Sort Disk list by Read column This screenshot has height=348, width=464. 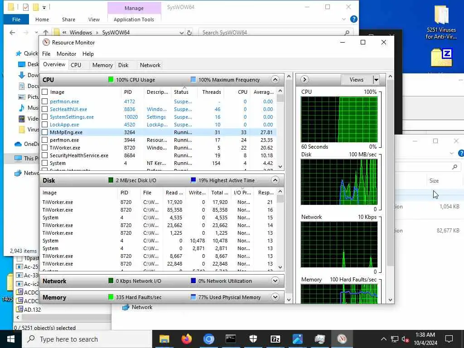174,193
